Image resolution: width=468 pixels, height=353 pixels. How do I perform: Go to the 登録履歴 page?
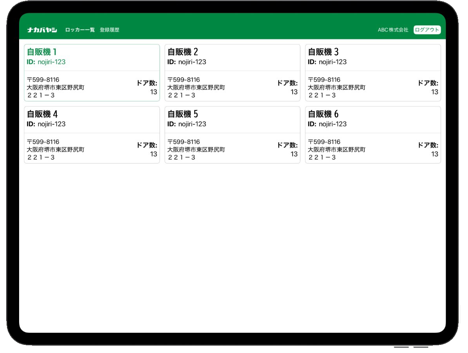click(x=109, y=30)
